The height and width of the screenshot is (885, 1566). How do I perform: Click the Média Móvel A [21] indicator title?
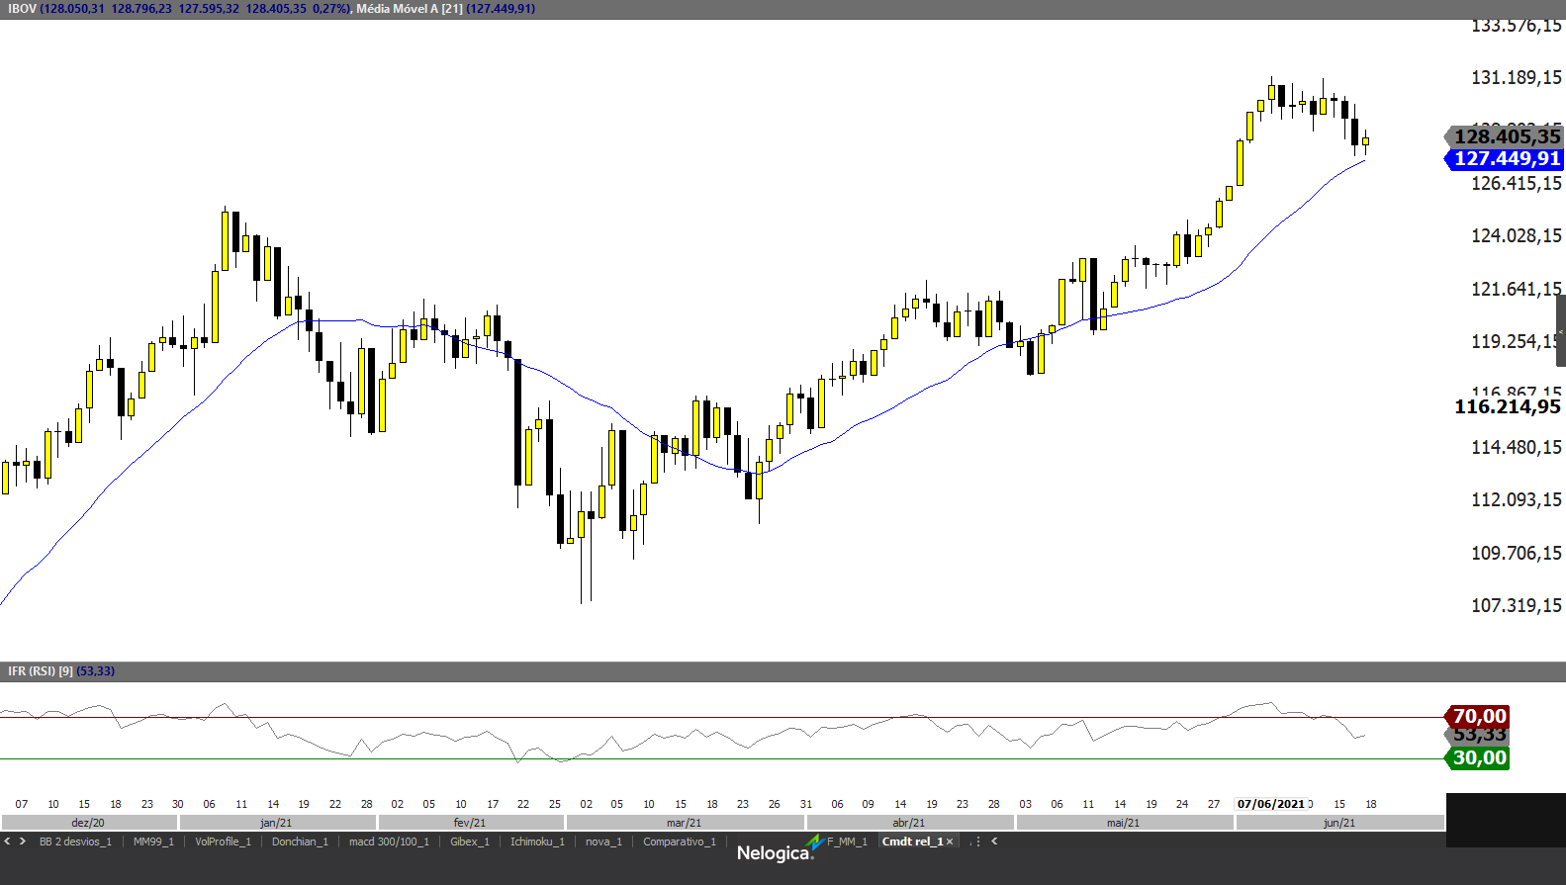coord(409,9)
